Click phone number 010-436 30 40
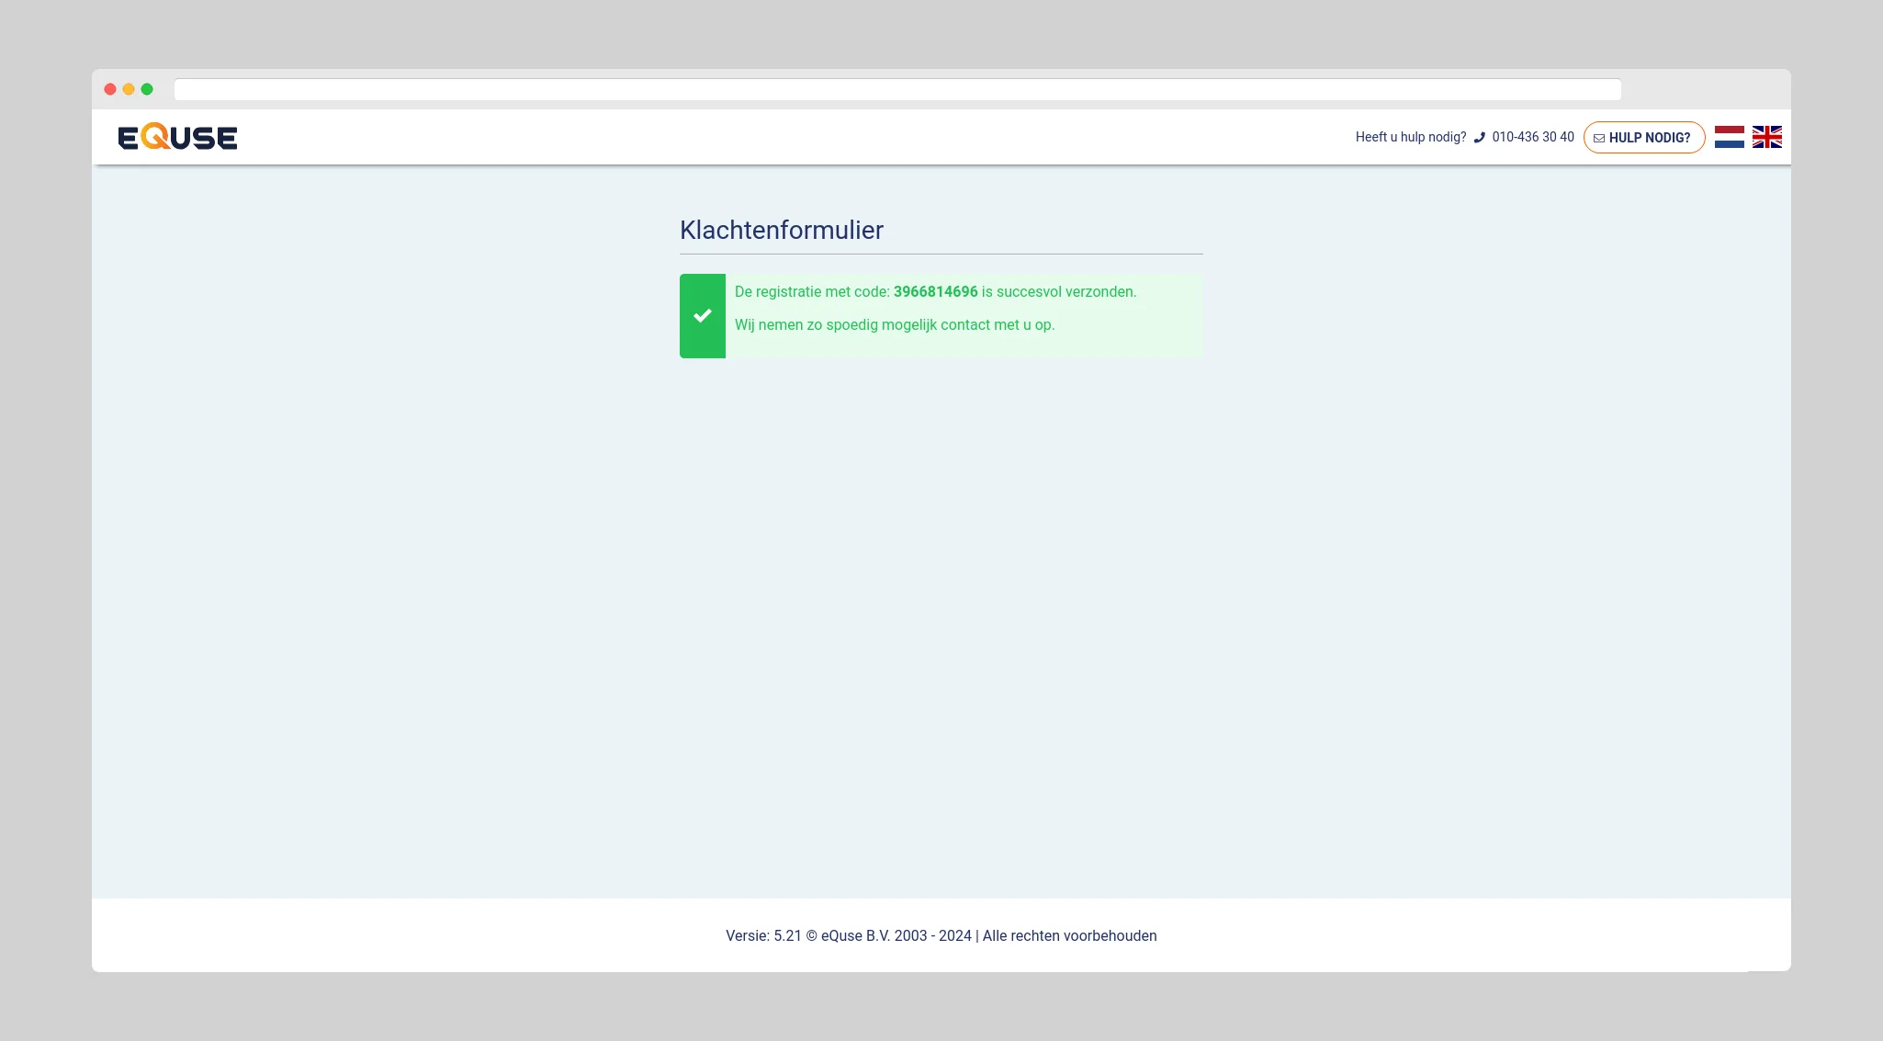Image resolution: width=1883 pixels, height=1041 pixels. (x=1532, y=137)
